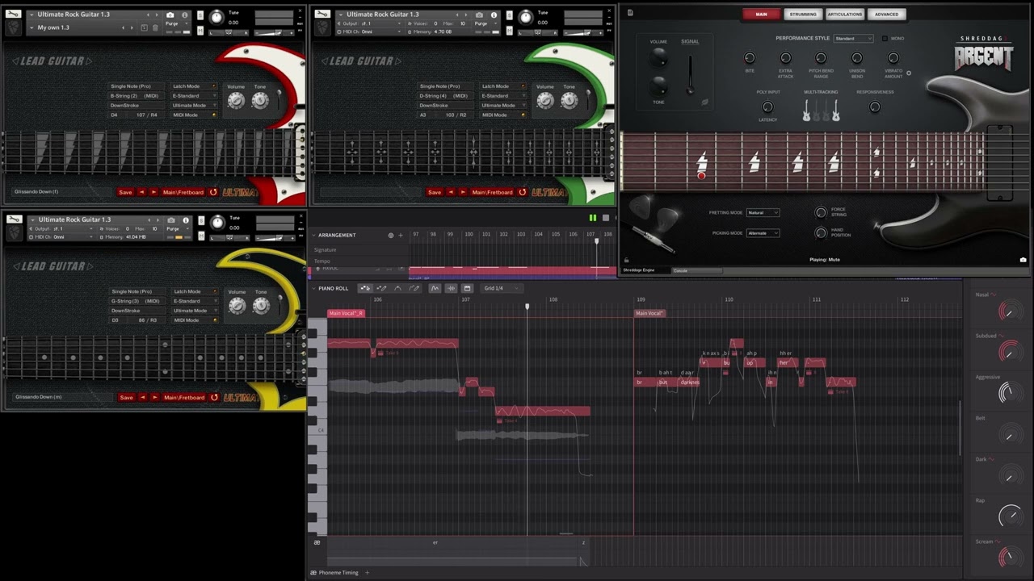Open the Articulations tab in Argent
This screenshot has height=581, width=1034.
coord(845,14)
